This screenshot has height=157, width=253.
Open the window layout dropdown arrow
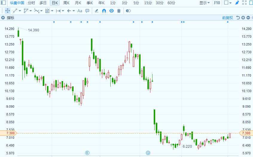[x=230, y=3]
